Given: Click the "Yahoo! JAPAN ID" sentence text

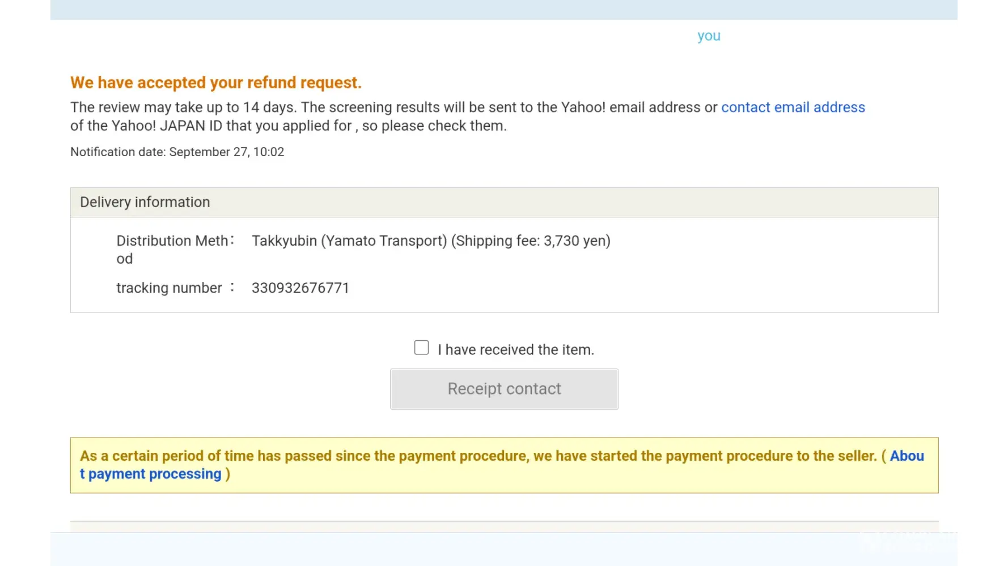Looking at the screenshot, I should 288,126.
